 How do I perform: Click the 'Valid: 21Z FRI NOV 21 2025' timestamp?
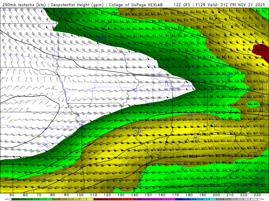[x=236, y=5]
